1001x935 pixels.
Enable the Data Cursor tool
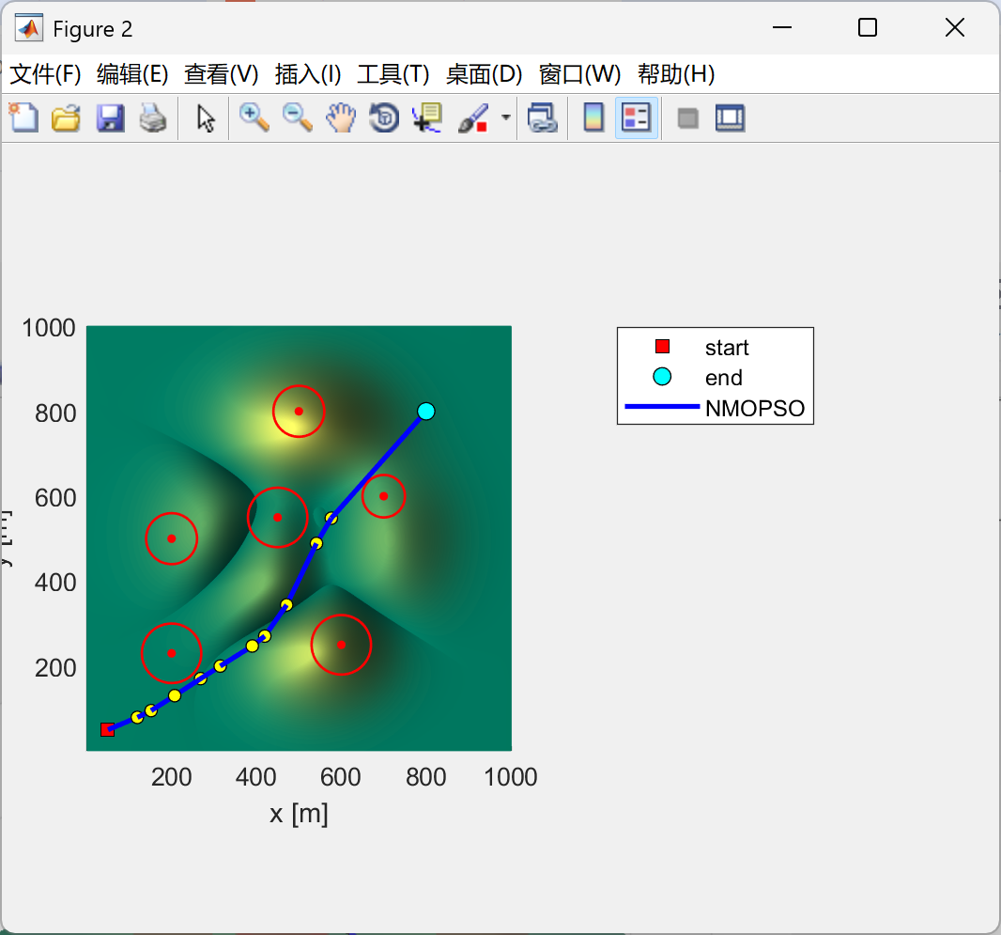click(427, 118)
